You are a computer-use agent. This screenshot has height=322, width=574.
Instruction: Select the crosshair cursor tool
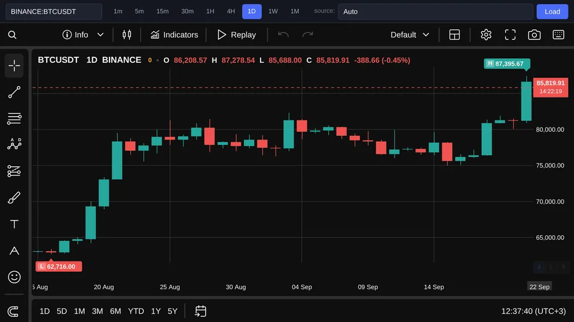[14, 66]
